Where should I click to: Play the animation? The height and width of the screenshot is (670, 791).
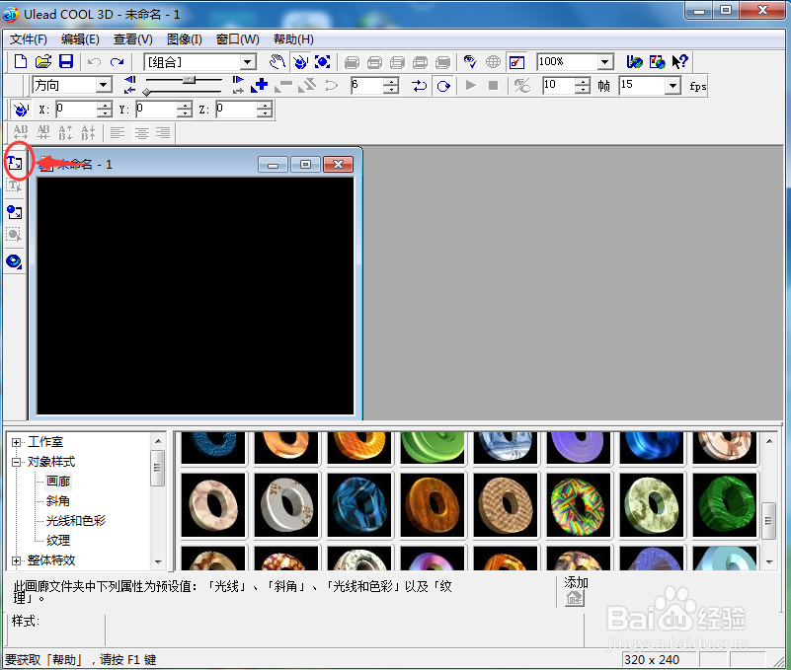coord(471,85)
